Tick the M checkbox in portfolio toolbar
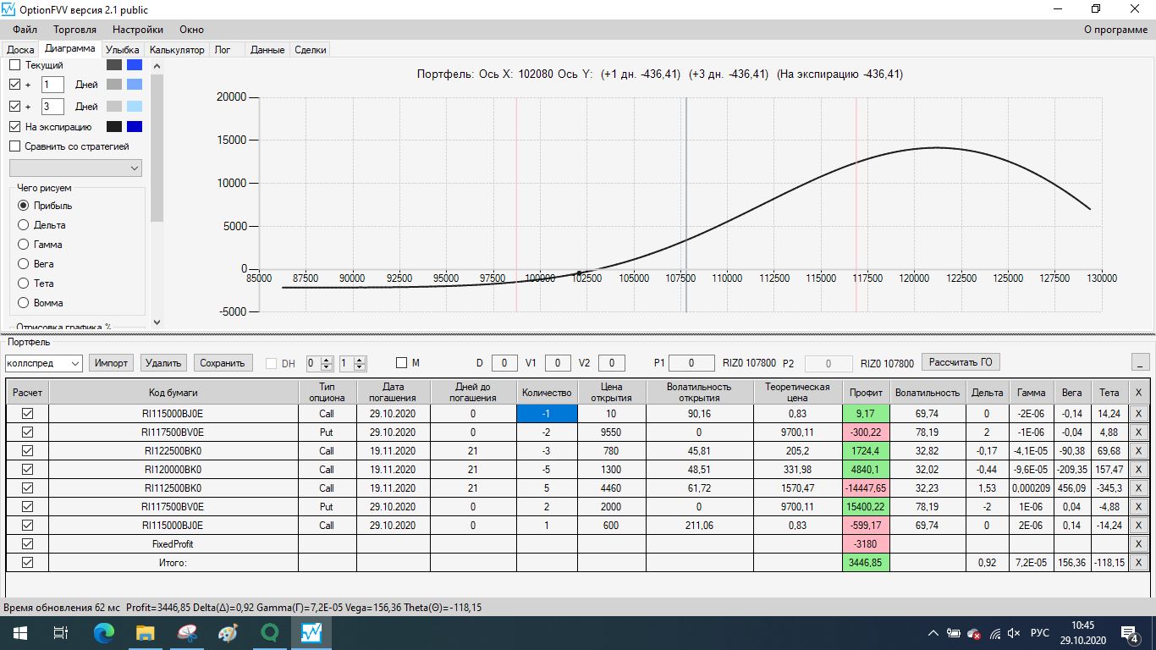Viewport: 1156px width, 650px height. (x=402, y=363)
